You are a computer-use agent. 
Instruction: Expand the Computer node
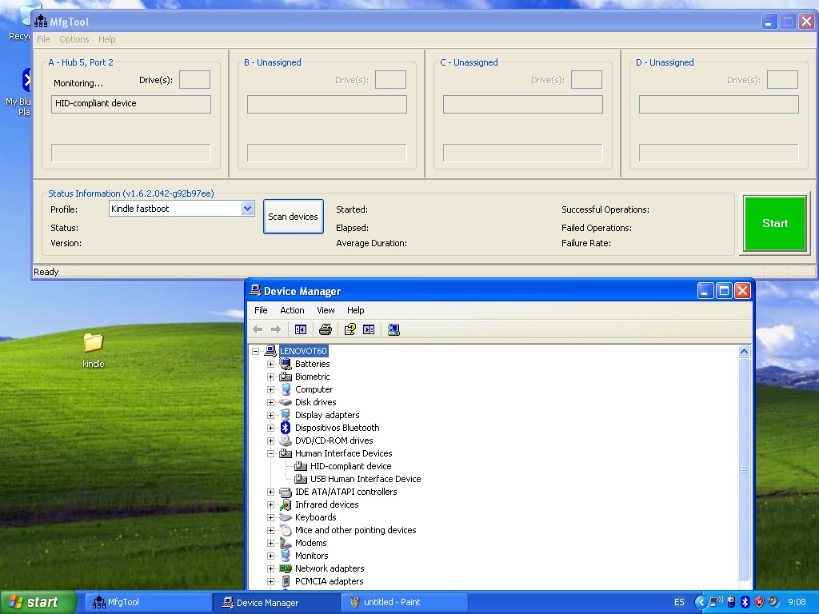pos(270,389)
